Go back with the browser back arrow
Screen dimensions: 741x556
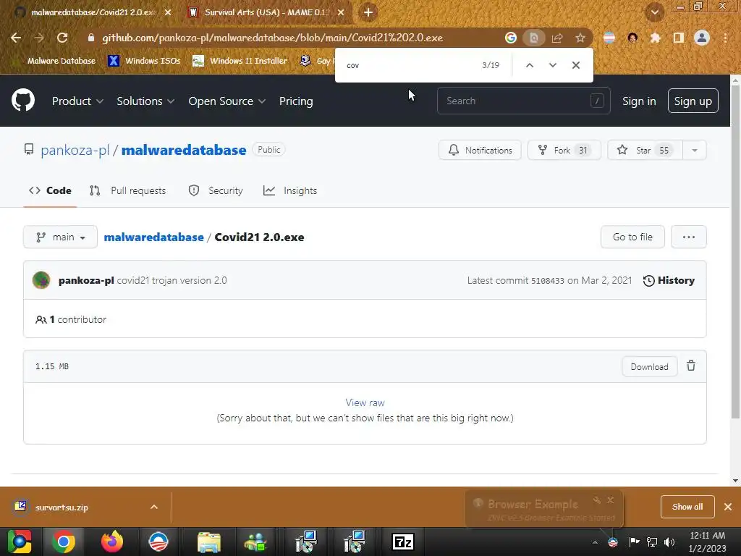(16, 38)
